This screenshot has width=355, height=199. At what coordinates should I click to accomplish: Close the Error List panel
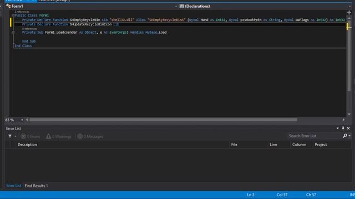[x=348, y=128]
